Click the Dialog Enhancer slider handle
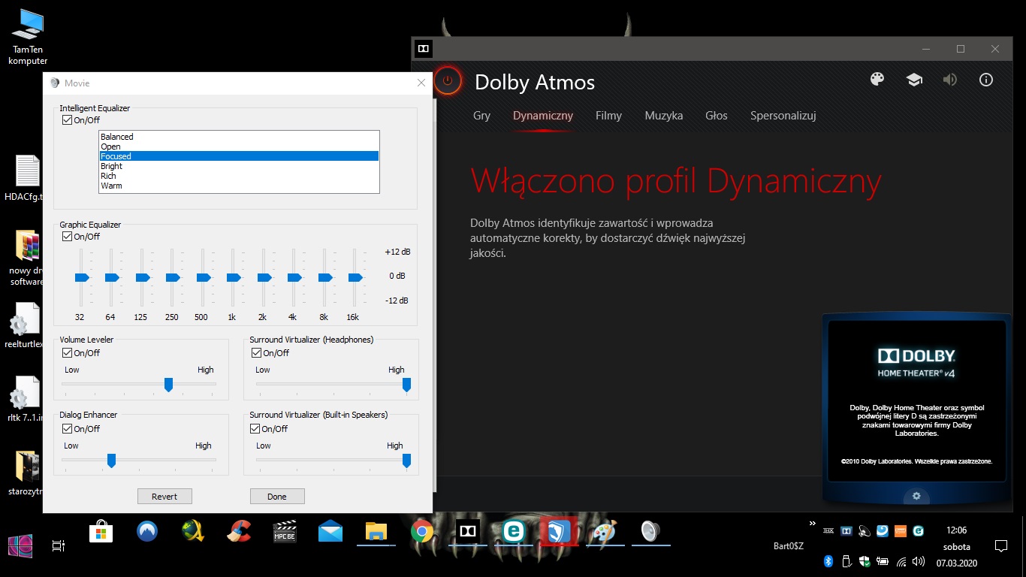Viewport: 1026px width, 577px height. click(111, 461)
